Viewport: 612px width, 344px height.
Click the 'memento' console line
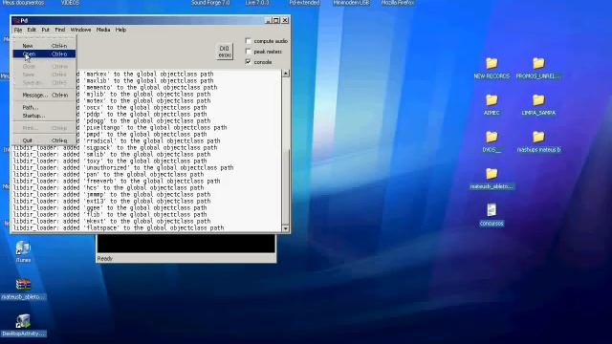(x=147, y=87)
